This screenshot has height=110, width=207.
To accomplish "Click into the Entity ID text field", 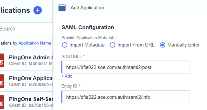I will coord(125,97).
